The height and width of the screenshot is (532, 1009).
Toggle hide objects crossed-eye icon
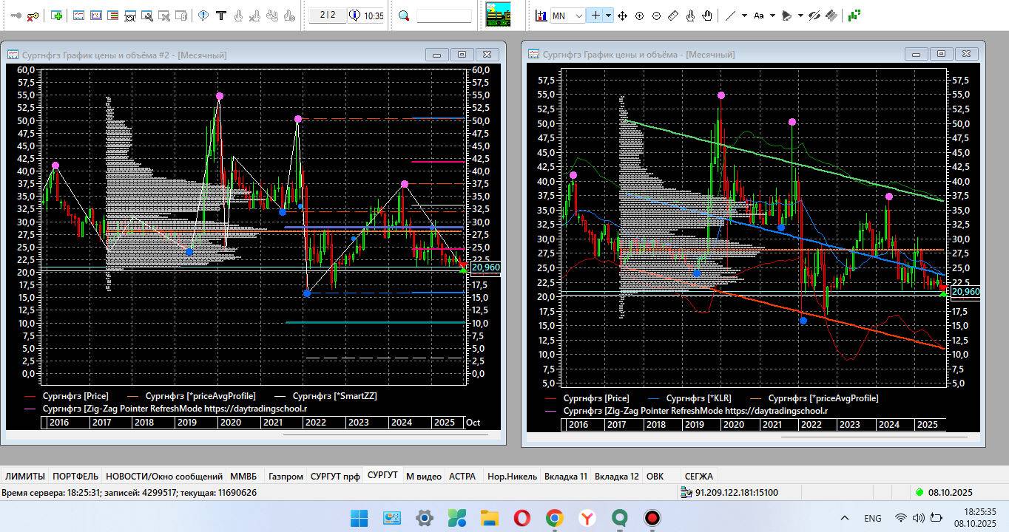click(x=814, y=16)
